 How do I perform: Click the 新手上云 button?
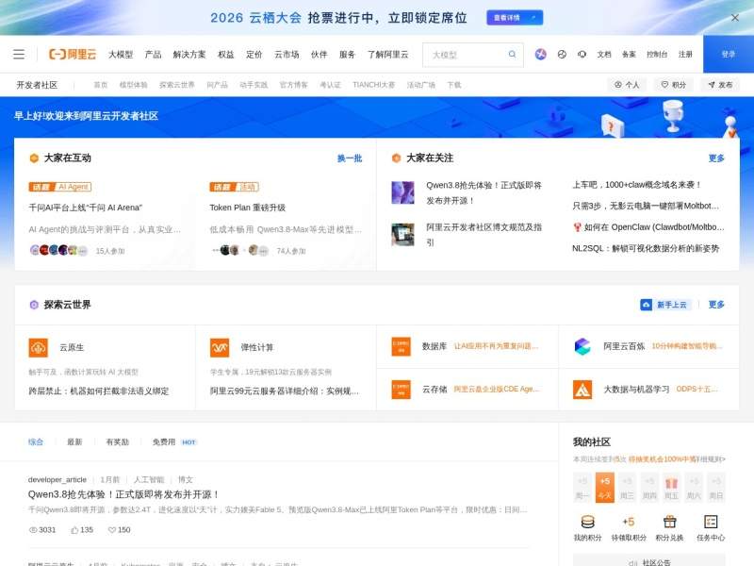point(665,305)
